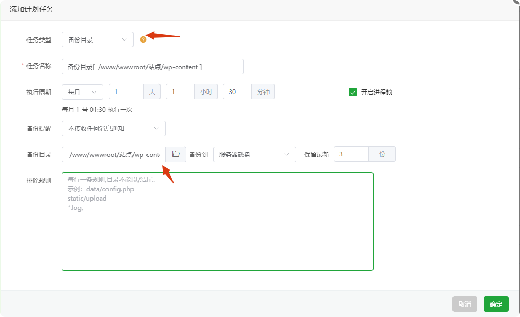The height and width of the screenshot is (317, 520).
Task: Click the 任务类型 label
Action: 39,40
